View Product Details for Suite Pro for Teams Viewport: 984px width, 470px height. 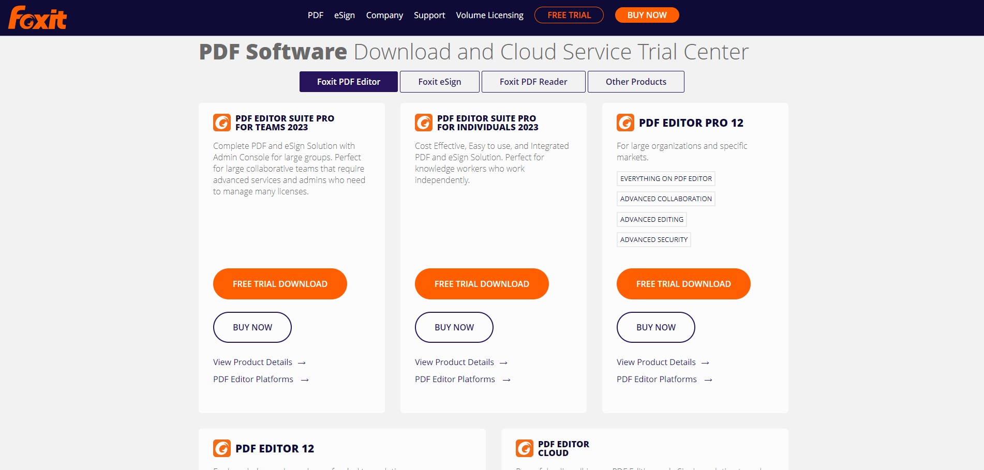point(259,362)
